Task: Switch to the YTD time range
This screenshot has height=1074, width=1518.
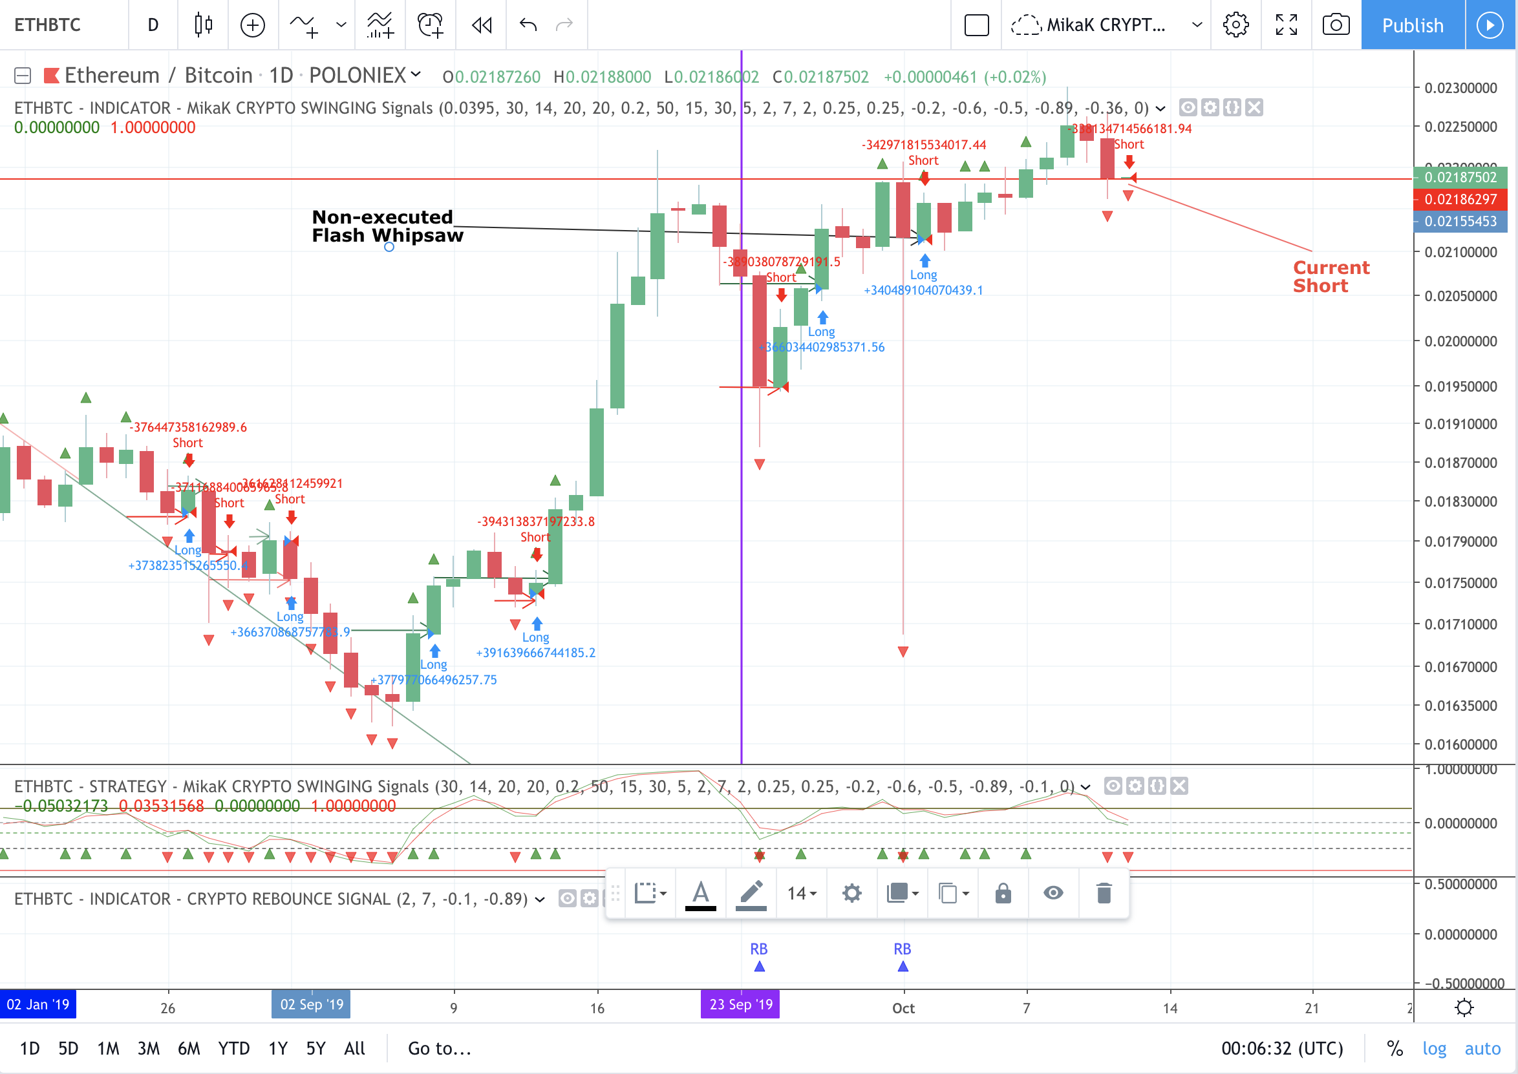Action: coord(233,1048)
